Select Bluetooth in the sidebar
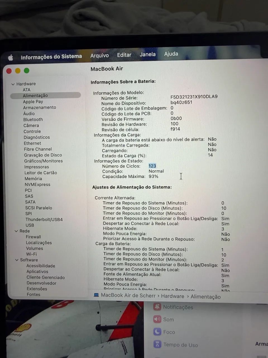 point(33,119)
